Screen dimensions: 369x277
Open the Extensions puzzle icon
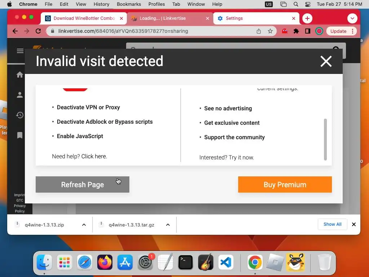[x=296, y=31]
